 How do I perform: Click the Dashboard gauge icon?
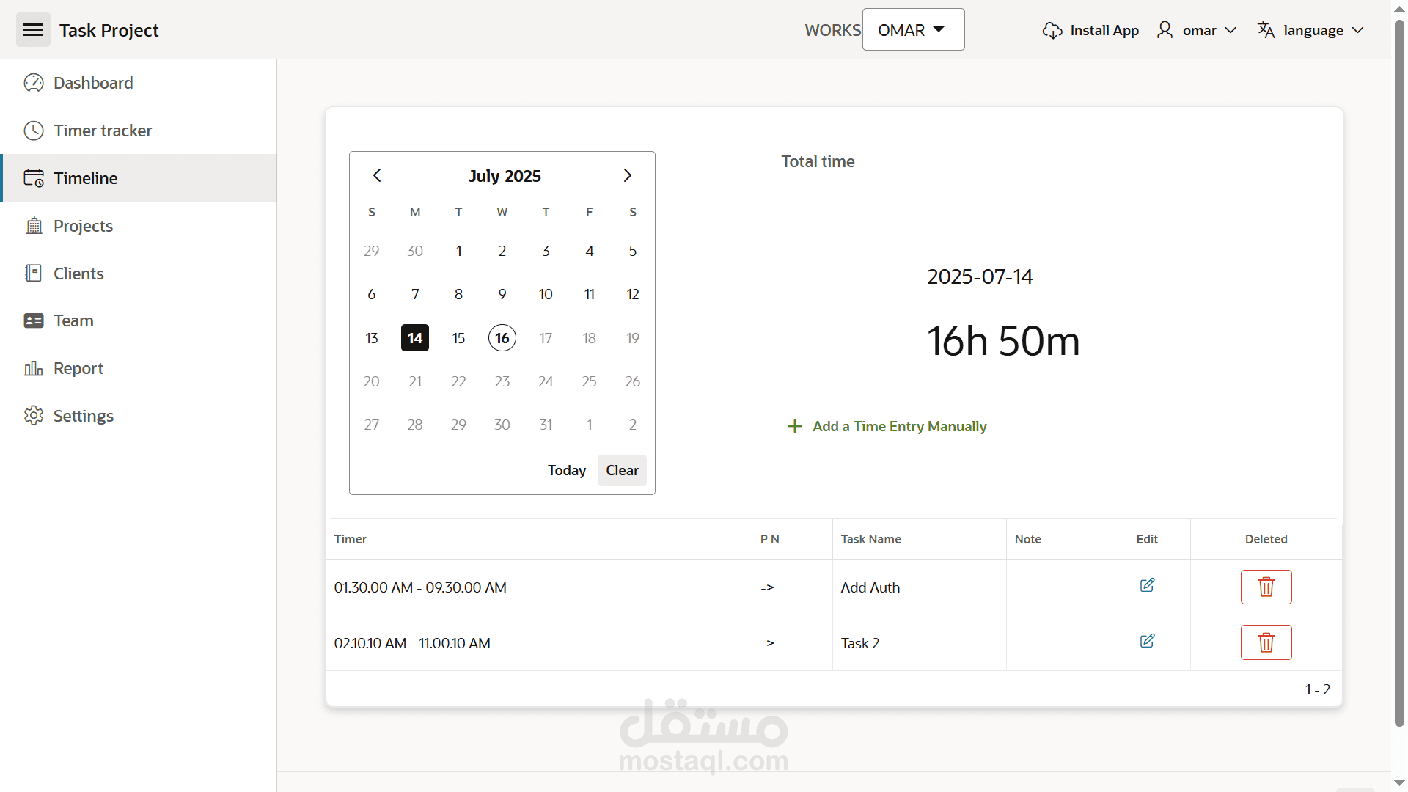pyautogui.click(x=34, y=83)
